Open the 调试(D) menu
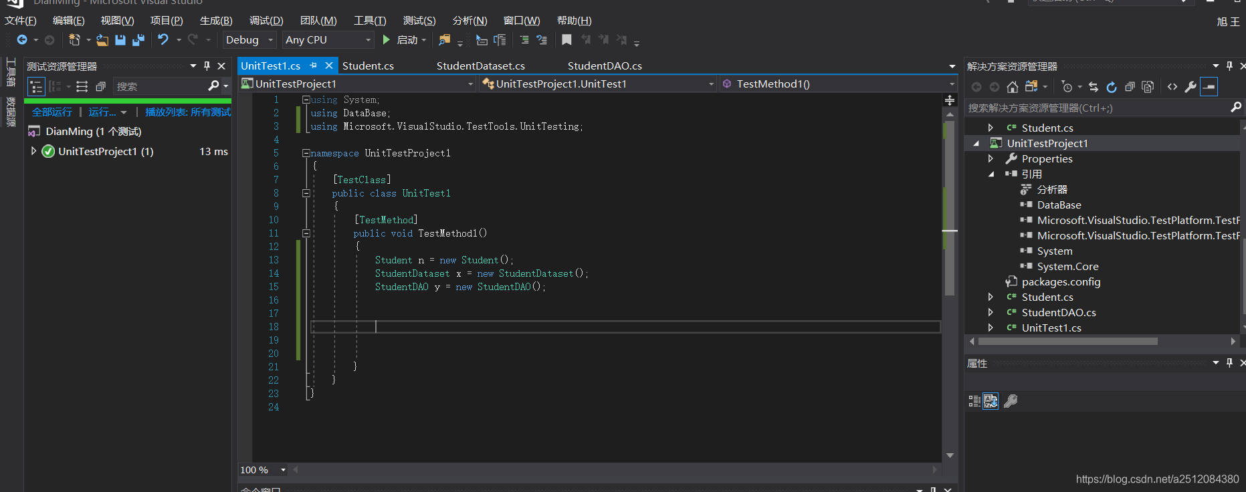 coord(266,21)
